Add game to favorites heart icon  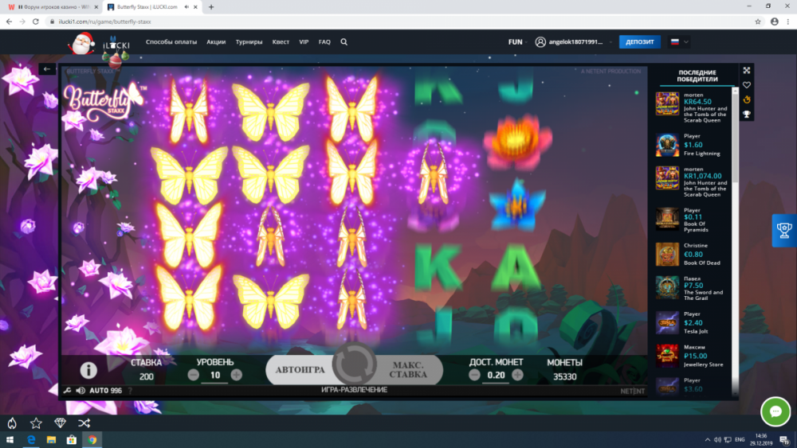747,85
